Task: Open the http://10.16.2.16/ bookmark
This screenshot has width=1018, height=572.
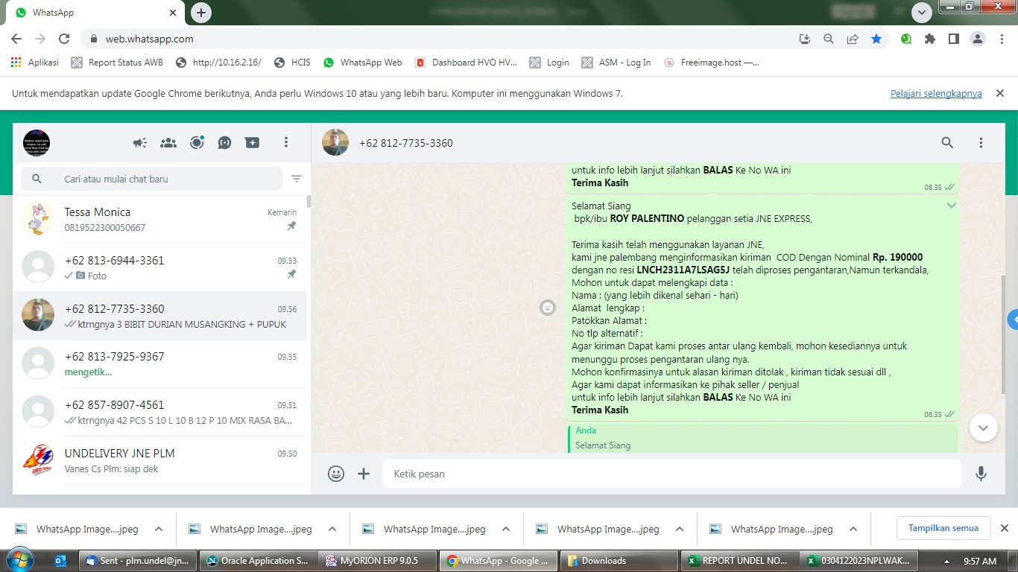Action: click(x=218, y=63)
